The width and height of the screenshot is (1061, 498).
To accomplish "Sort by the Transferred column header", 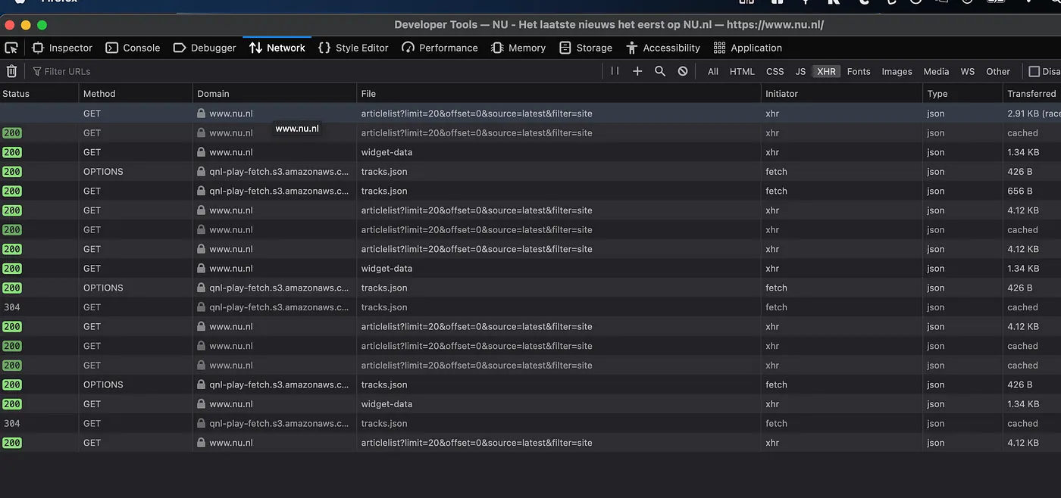I will click(x=1031, y=94).
